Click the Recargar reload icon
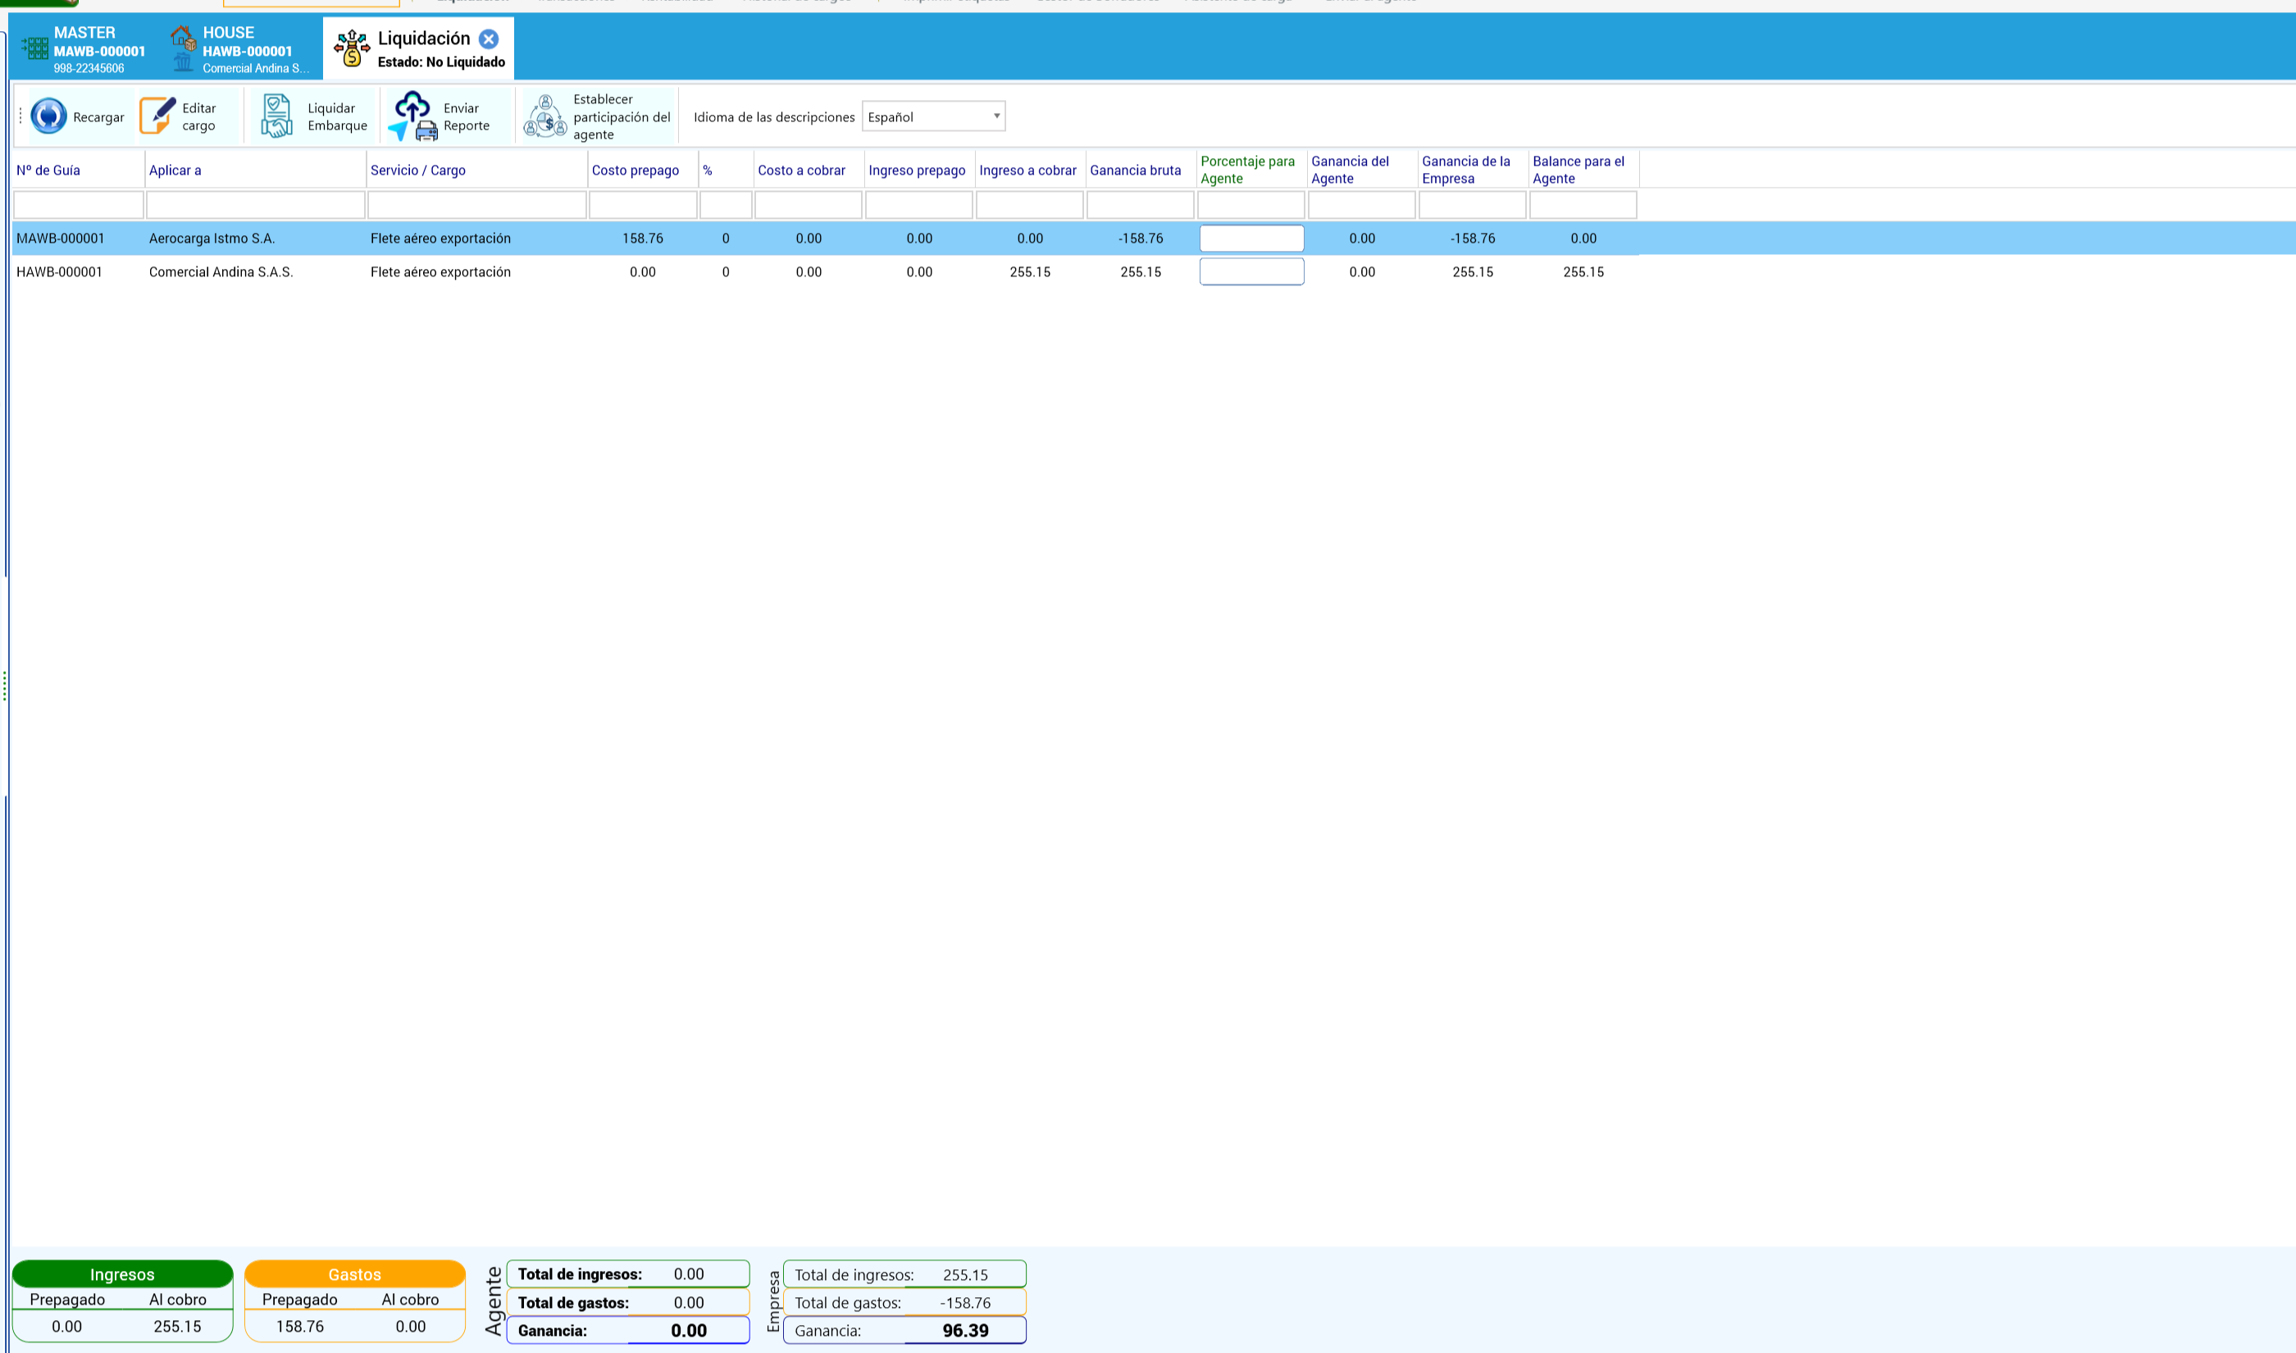The width and height of the screenshot is (2296, 1353). click(x=48, y=116)
